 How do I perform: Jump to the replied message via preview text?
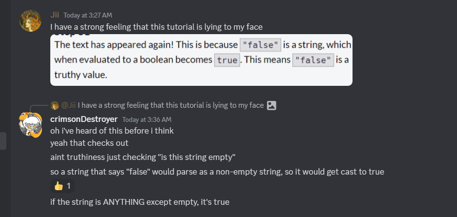coord(170,105)
